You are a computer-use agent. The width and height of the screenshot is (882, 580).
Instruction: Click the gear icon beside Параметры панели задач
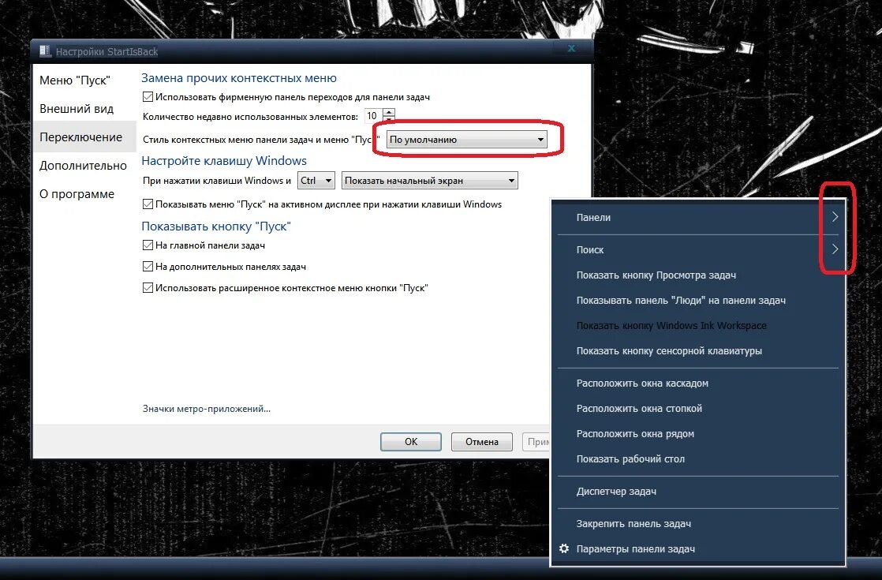coord(564,548)
